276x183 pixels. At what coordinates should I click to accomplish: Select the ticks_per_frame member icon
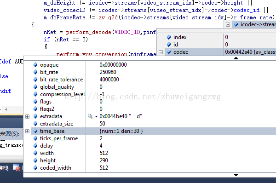[x=35, y=138]
